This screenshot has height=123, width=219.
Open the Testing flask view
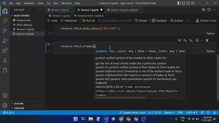pos(5,60)
